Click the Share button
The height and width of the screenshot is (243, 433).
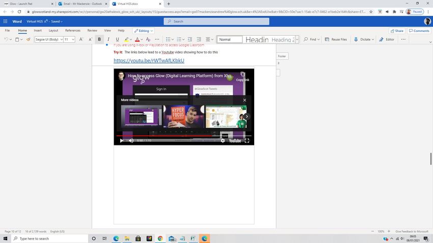(x=397, y=31)
